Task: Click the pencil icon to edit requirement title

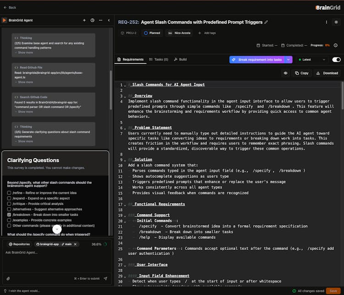Action: coord(266,22)
